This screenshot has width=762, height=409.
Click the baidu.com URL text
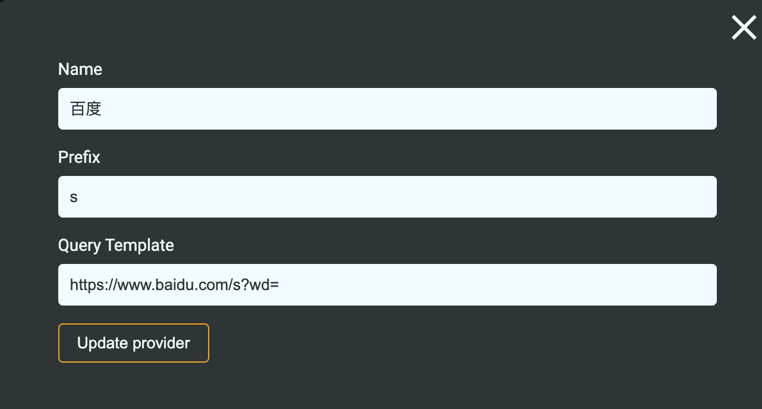coord(174,285)
